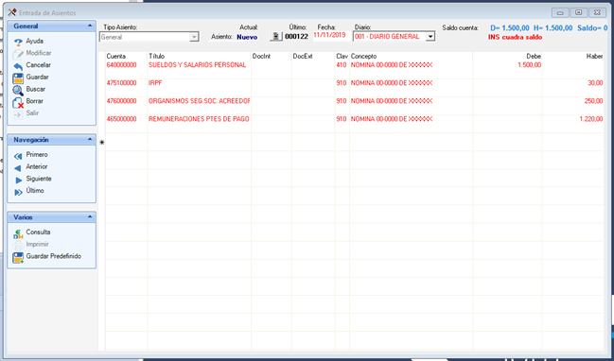Image resolution: width=614 pixels, height=361 pixels.
Task: Click the DocExt column header
Action: click(303, 57)
